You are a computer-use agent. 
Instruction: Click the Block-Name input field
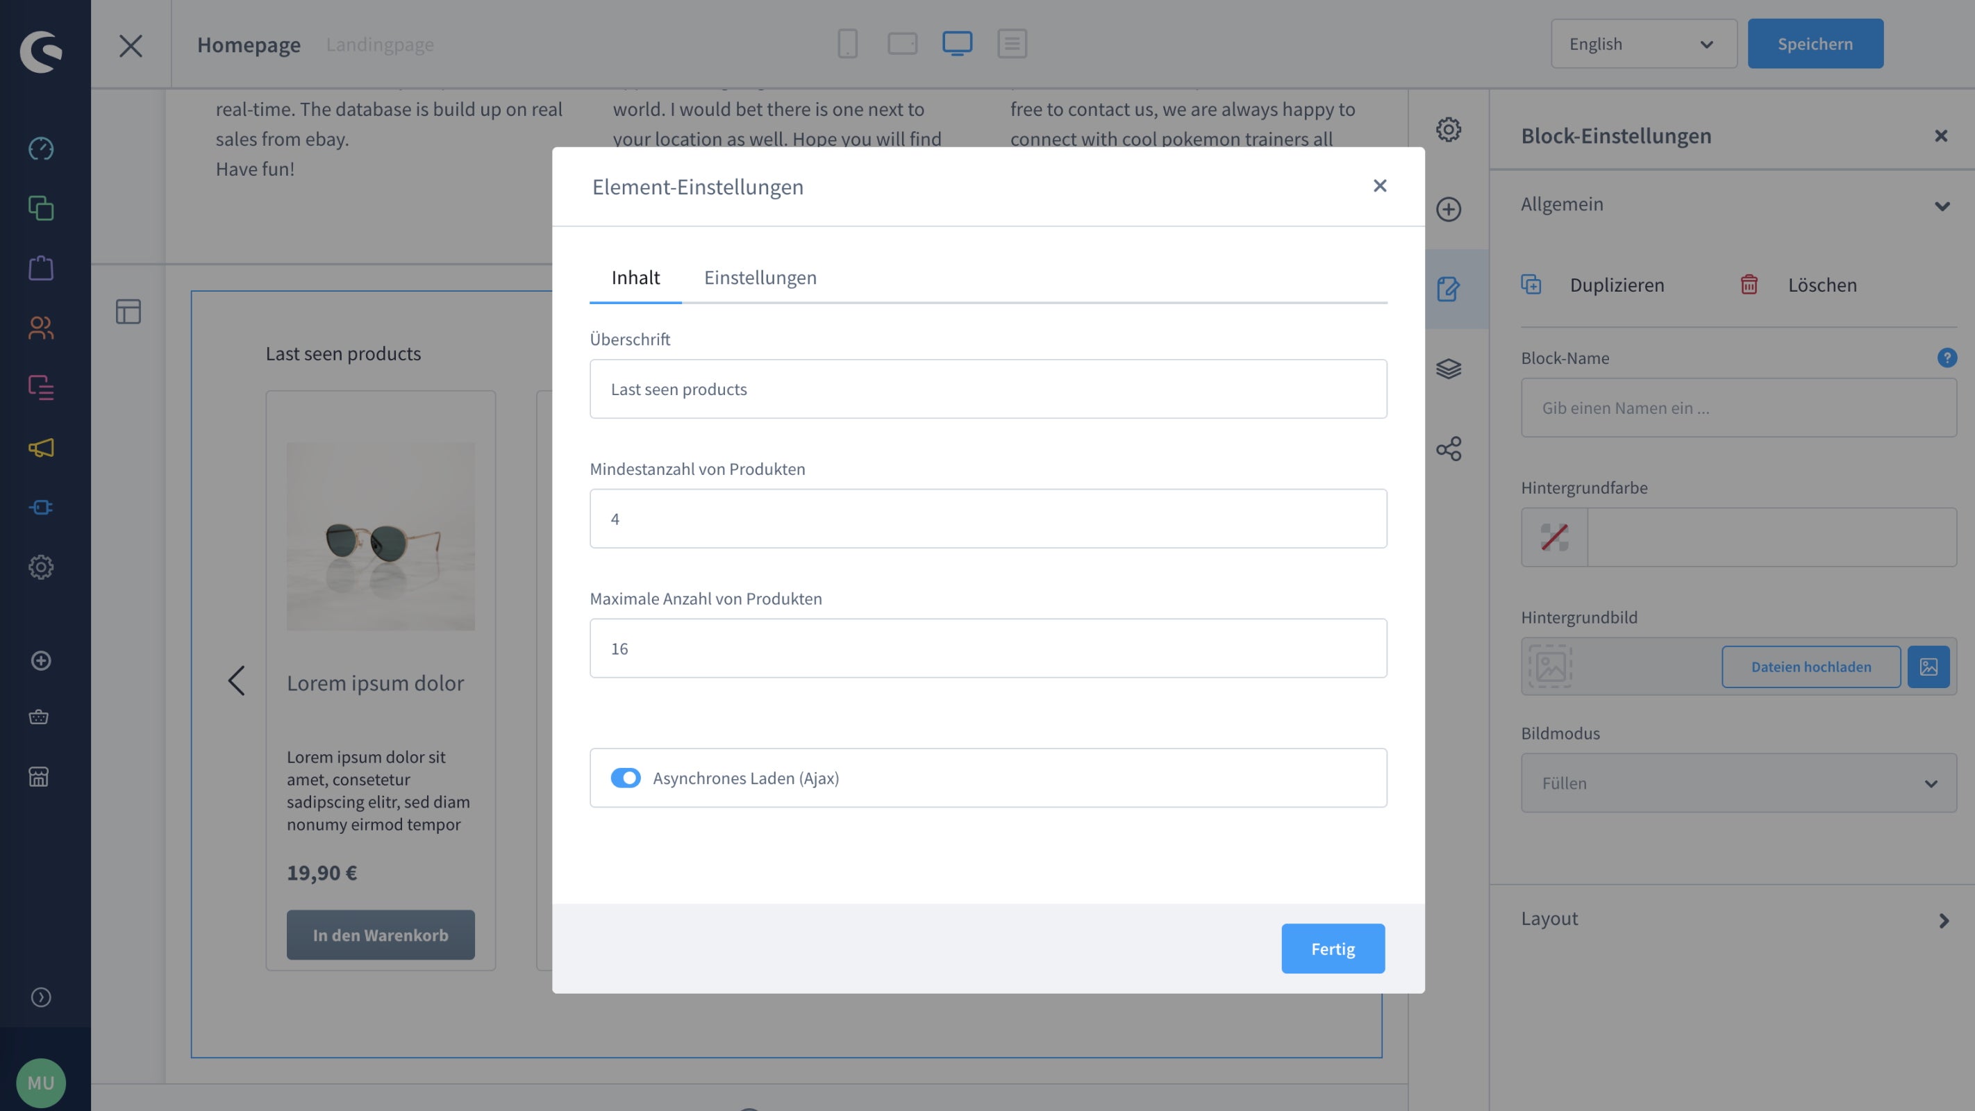pos(1738,407)
